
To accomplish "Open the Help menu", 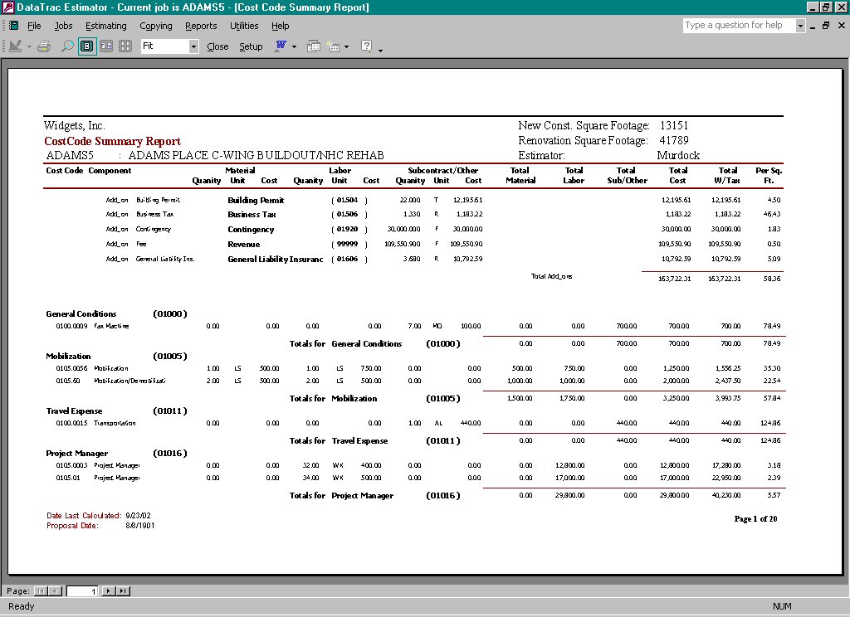I will pyautogui.click(x=281, y=26).
